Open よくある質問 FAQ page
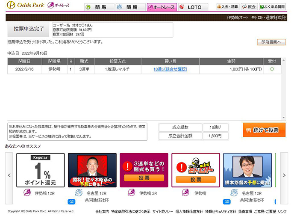 click(273, 7)
